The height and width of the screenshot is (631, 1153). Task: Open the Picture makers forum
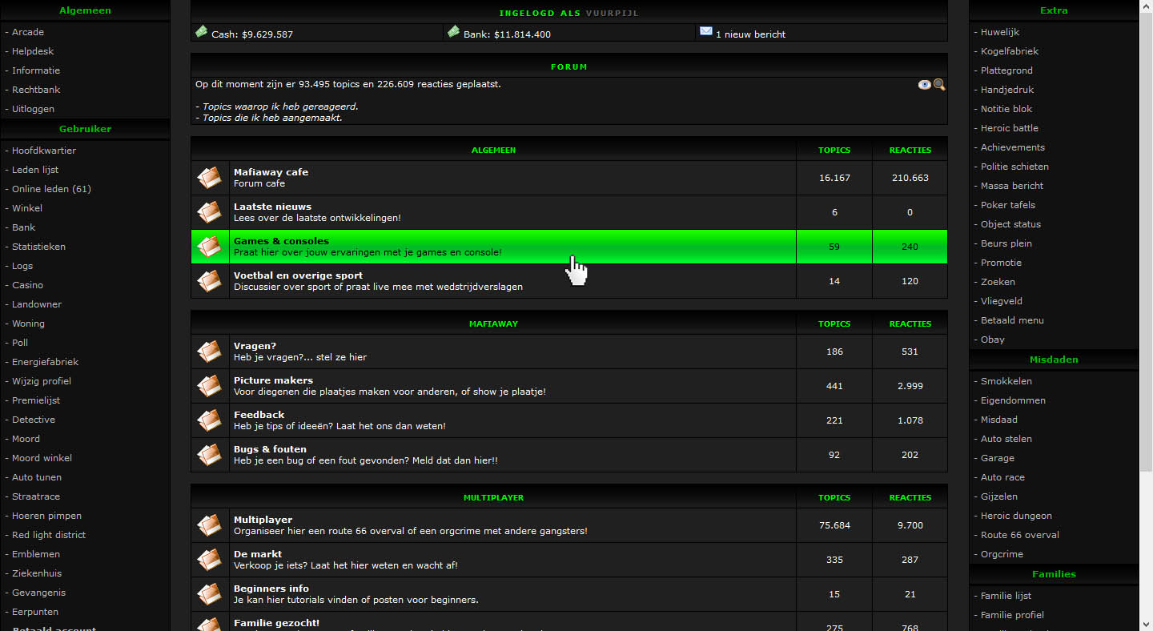point(273,380)
